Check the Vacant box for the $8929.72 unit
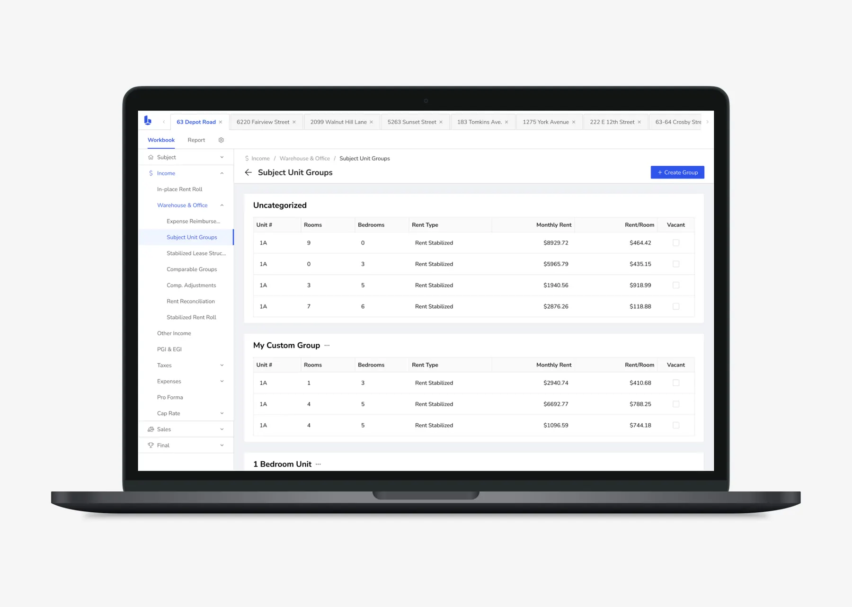Viewport: 852px width, 607px height. pyautogui.click(x=676, y=242)
